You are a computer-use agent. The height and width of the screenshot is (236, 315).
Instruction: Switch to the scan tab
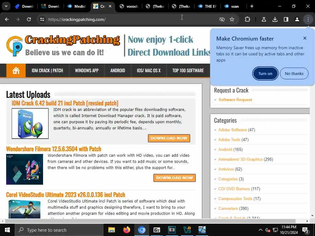point(233,6)
